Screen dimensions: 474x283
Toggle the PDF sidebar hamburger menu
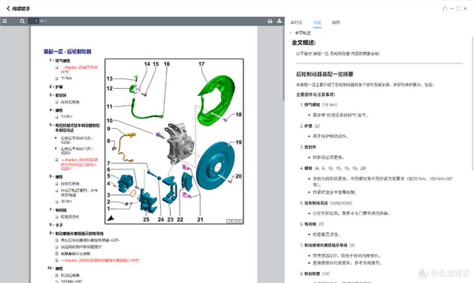(x=4, y=21)
